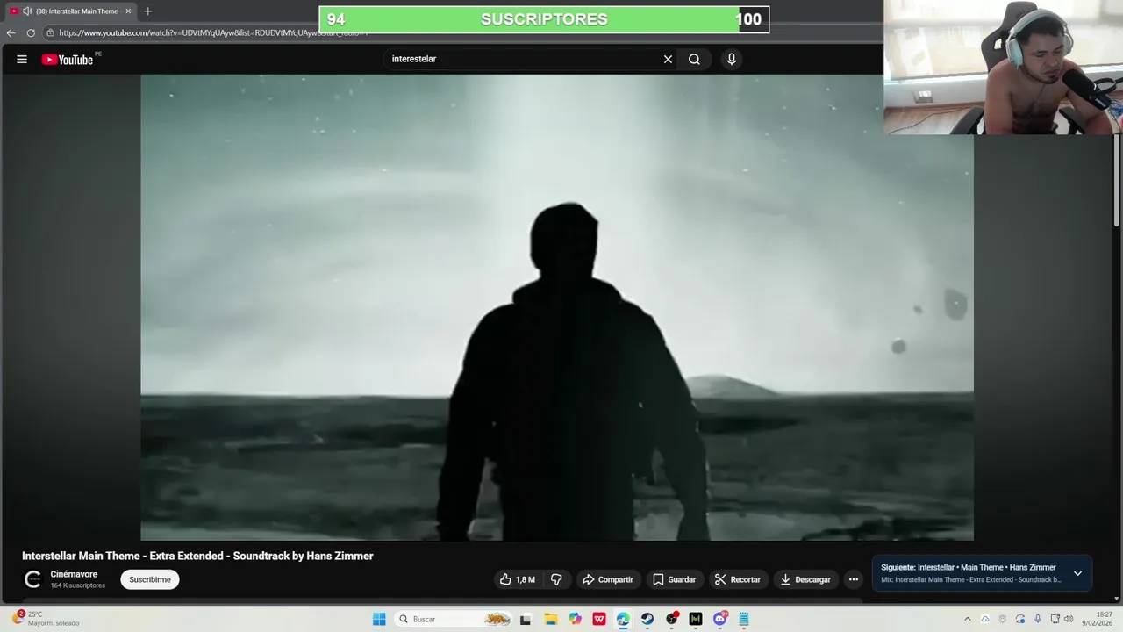Download video with Descargar button
Screen dimensions: 1123x632
(805, 579)
